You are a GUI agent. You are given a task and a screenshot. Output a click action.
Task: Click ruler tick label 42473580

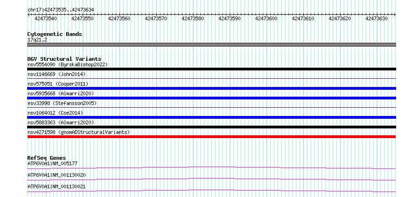(x=193, y=18)
